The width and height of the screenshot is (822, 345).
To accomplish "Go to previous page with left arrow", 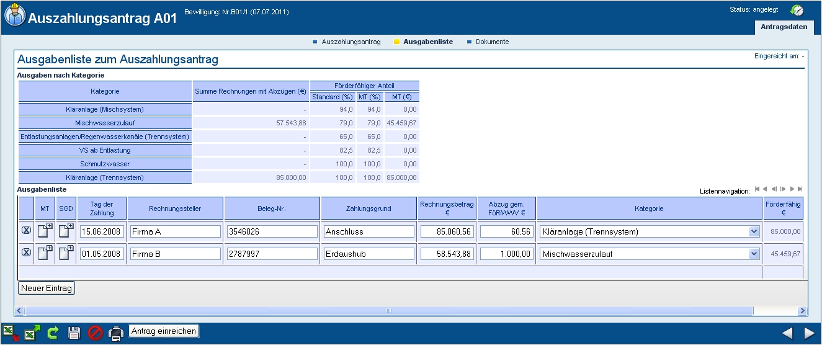I will pyautogui.click(x=787, y=333).
